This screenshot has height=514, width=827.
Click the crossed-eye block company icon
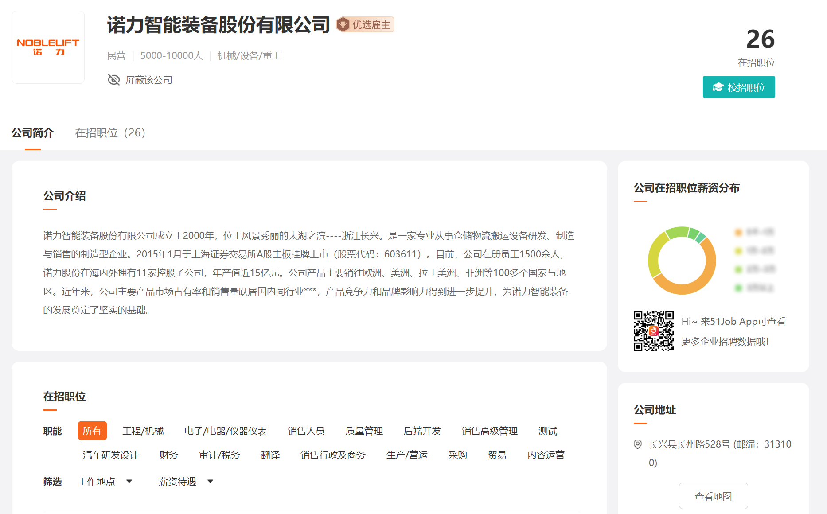tap(114, 80)
